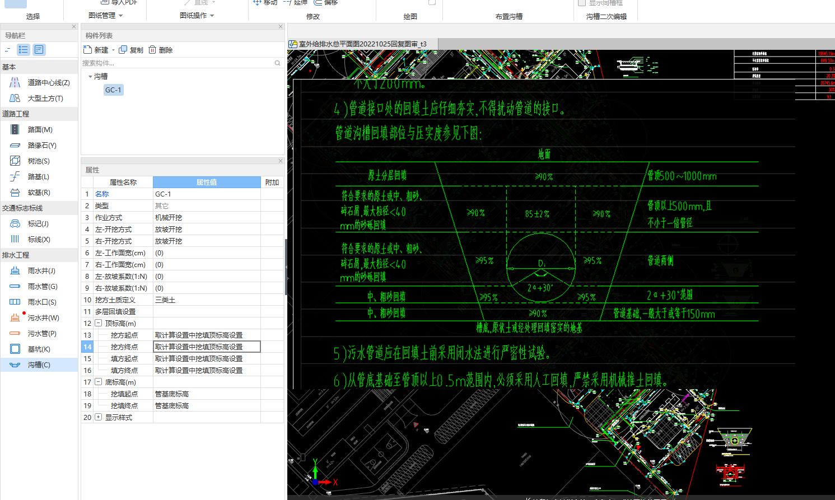The width and height of the screenshot is (835, 500).
Task: Open the 基本 section header
Action: coord(39,67)
